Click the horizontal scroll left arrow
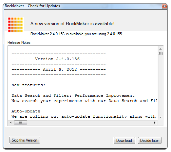The width and height of the screenshot is (171, 152). point(11,123)
